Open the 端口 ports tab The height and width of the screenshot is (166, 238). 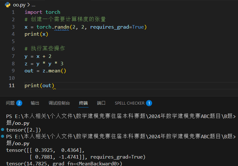pyautogui.click(x=101, y=103)
